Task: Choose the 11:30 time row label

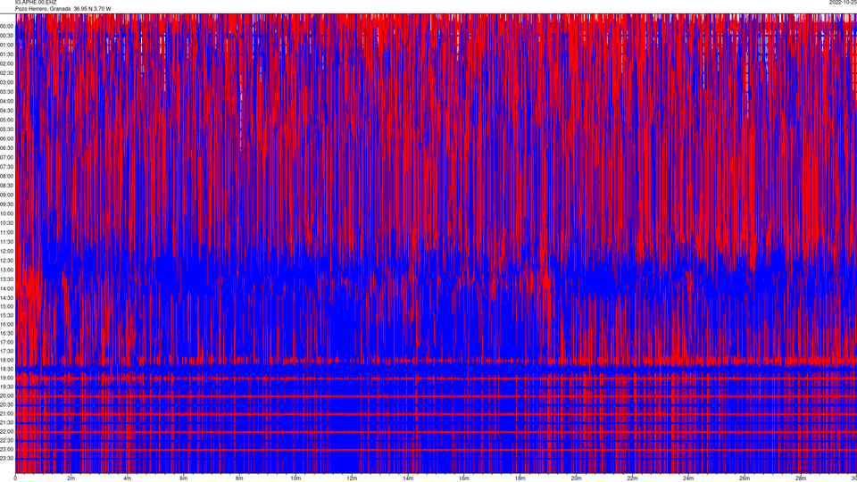Action: tap(6, 242)
